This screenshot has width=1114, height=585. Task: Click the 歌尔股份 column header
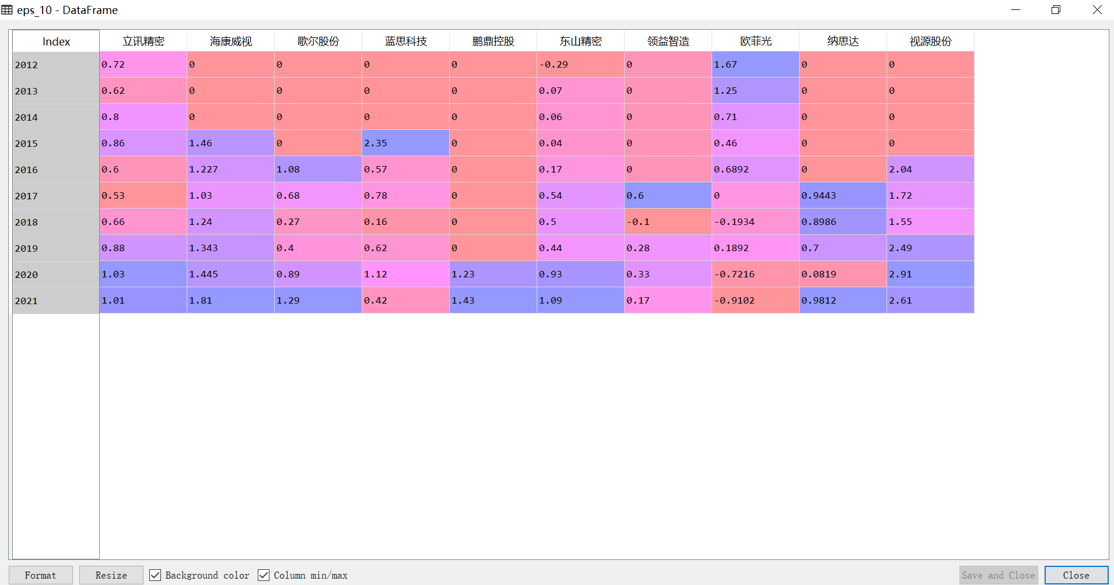pos(318,41)
